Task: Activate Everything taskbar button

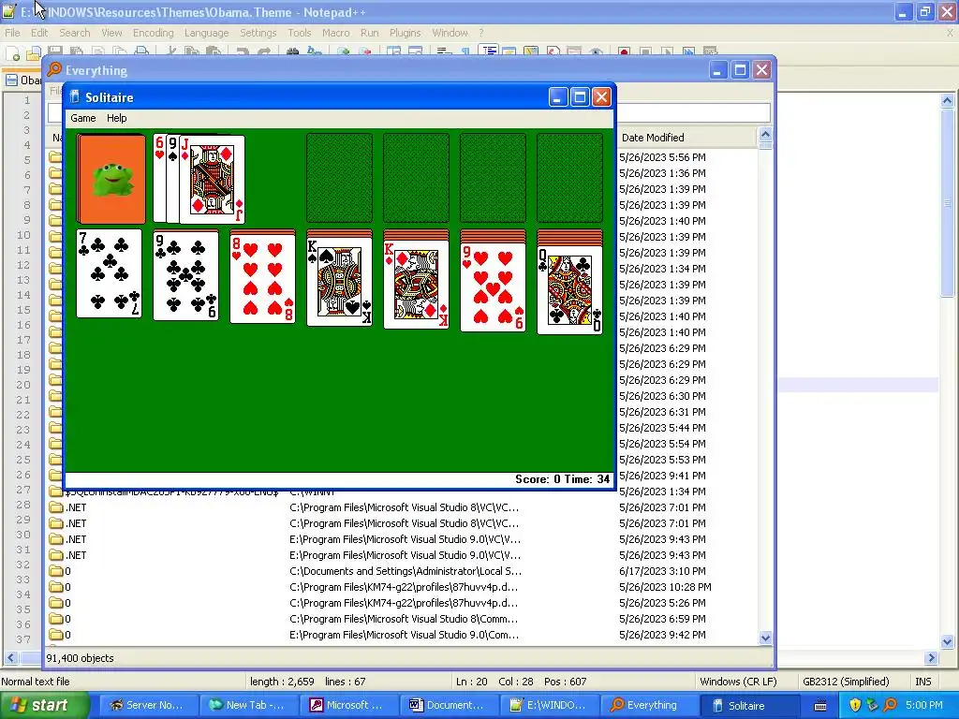Action: 651,706
